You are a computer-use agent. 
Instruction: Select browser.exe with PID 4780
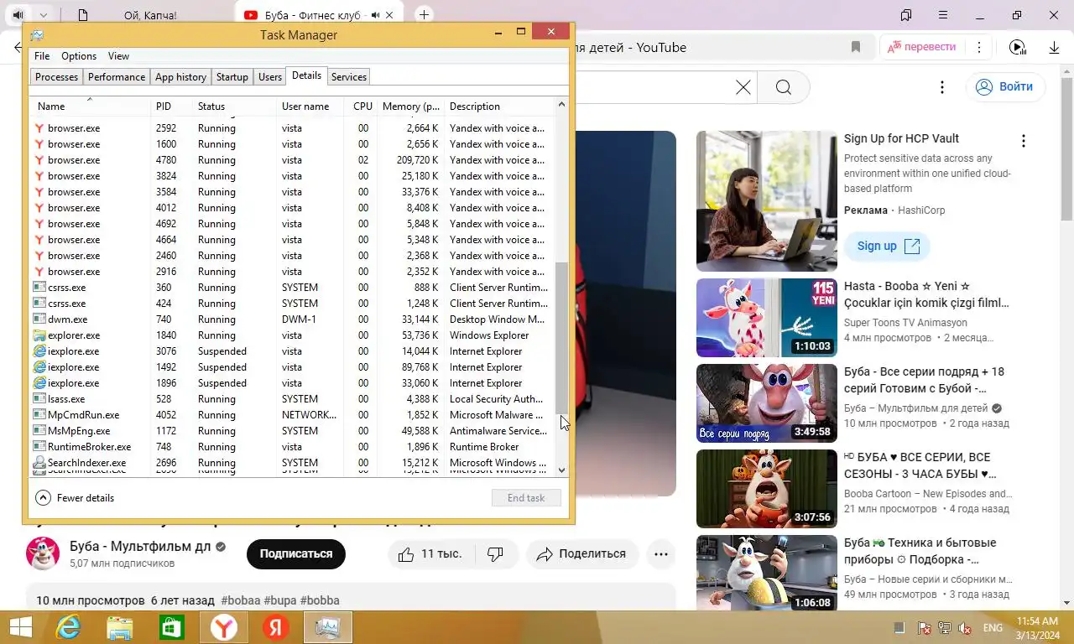292,160
